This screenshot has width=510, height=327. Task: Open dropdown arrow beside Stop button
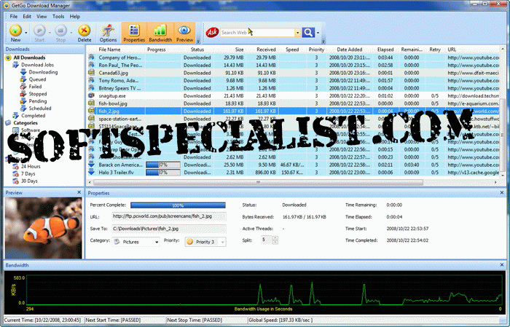71,33
